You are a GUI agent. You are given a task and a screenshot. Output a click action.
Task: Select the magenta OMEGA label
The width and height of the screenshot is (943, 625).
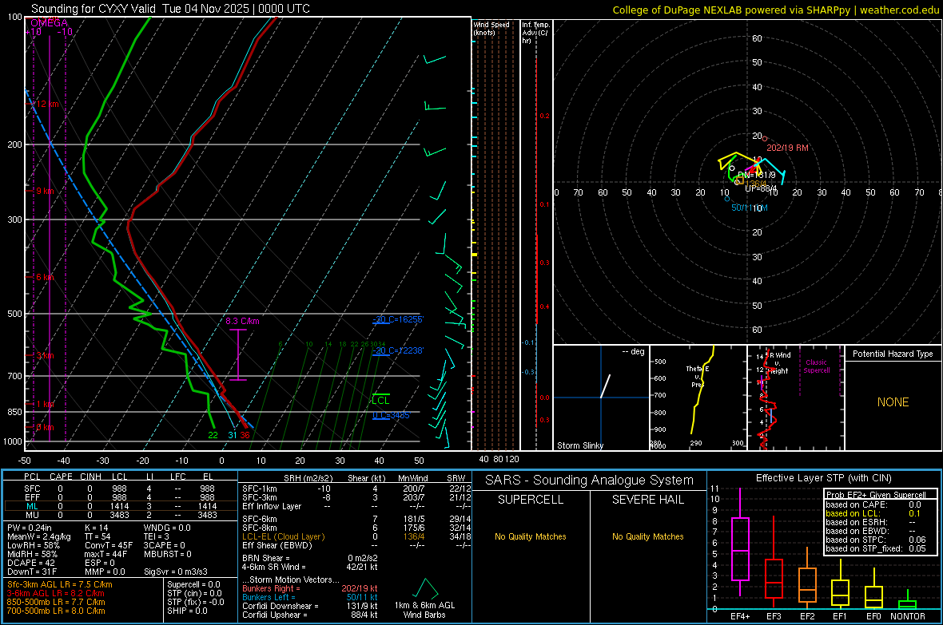point(49,23)
